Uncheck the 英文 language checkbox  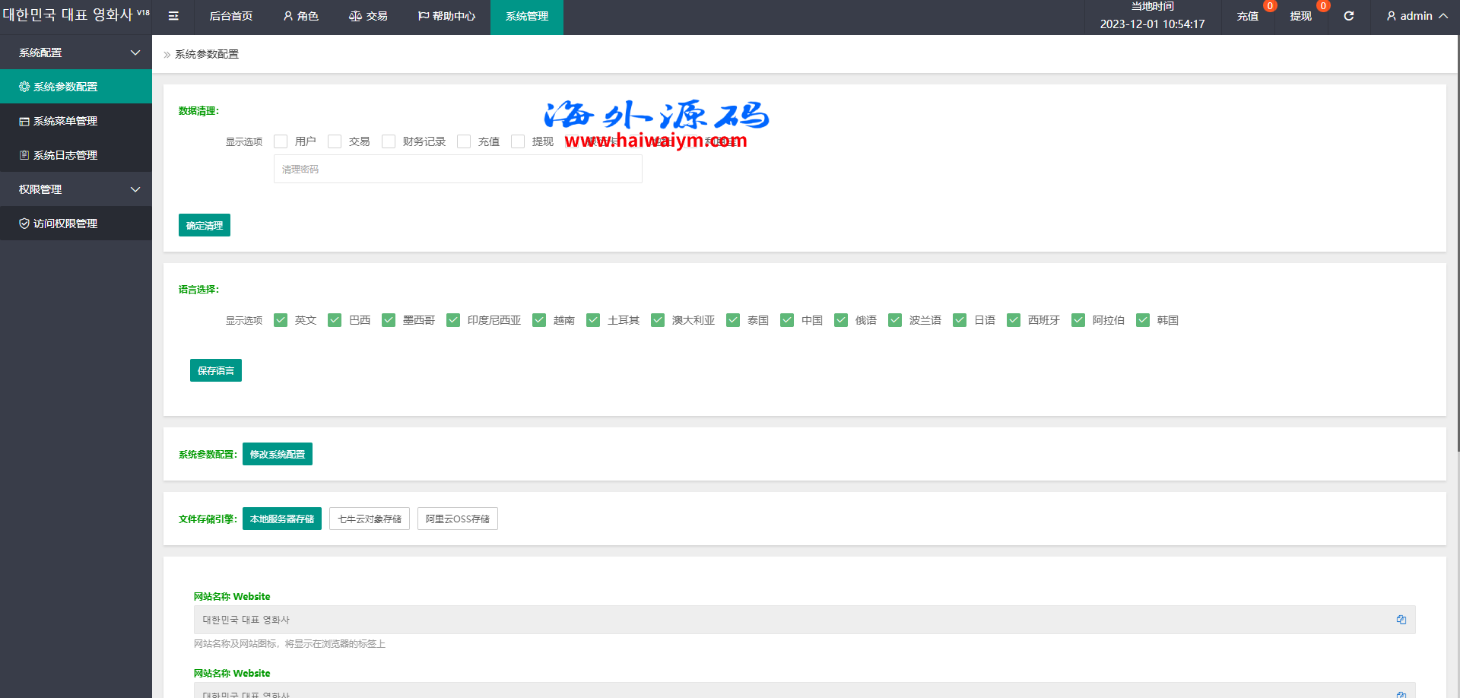(x=281, y=320)
